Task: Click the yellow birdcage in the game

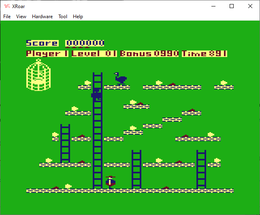Action: coord(38,75)
